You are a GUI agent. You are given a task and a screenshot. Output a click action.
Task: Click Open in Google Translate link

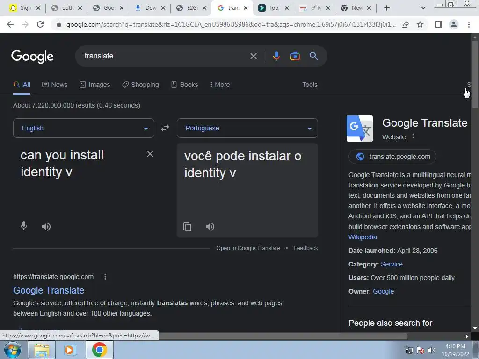(248, 248)
